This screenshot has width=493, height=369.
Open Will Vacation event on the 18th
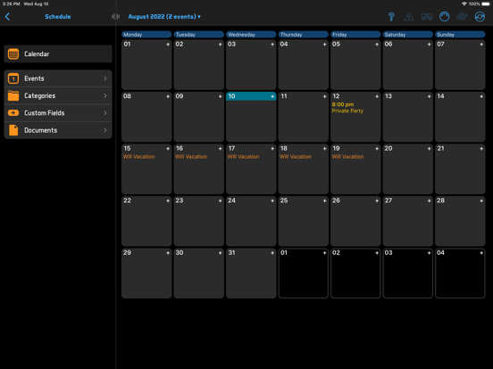coord(296,157)
